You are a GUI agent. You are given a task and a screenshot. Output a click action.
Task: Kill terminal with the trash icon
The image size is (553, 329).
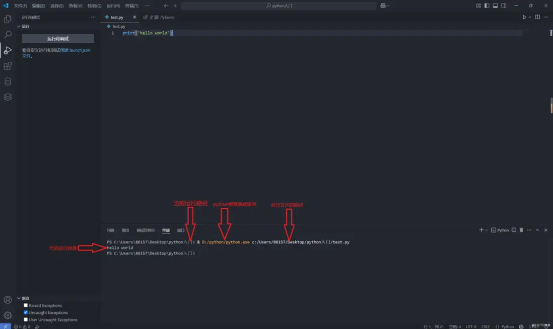pyautogui.click(x=521, y=230)
